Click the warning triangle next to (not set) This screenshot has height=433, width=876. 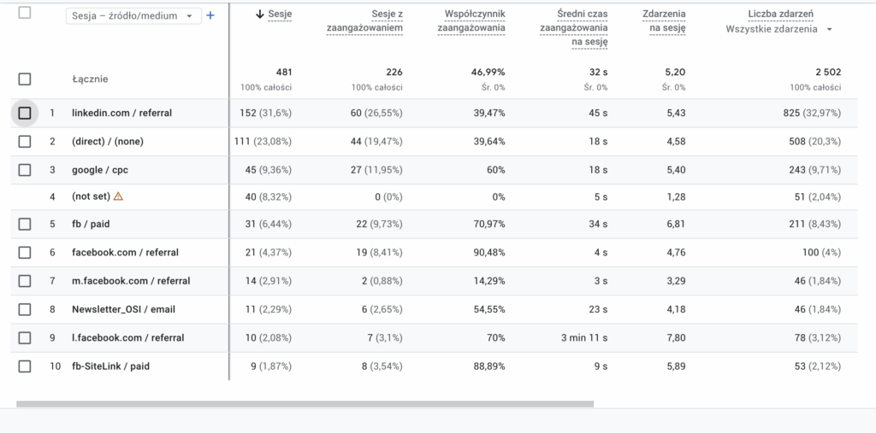click(x=118, y=196)
